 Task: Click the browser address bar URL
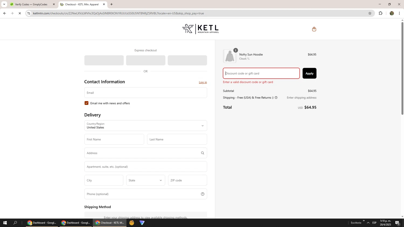pyautogui.click(x=119, y=13)
